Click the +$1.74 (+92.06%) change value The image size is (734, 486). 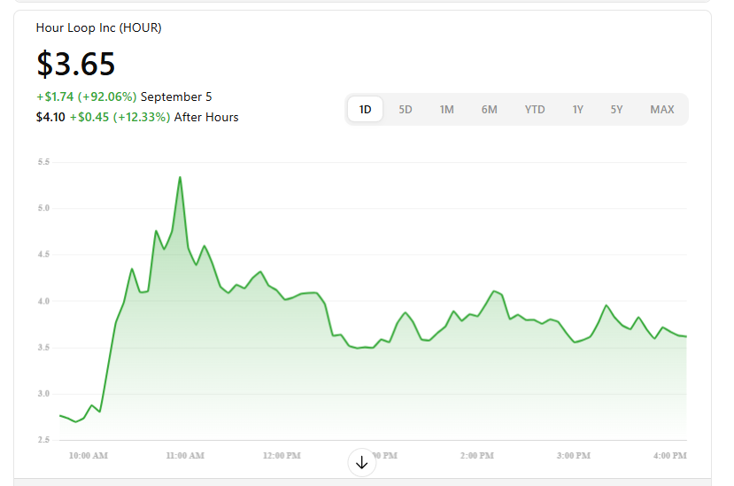(x=86, y=96)
